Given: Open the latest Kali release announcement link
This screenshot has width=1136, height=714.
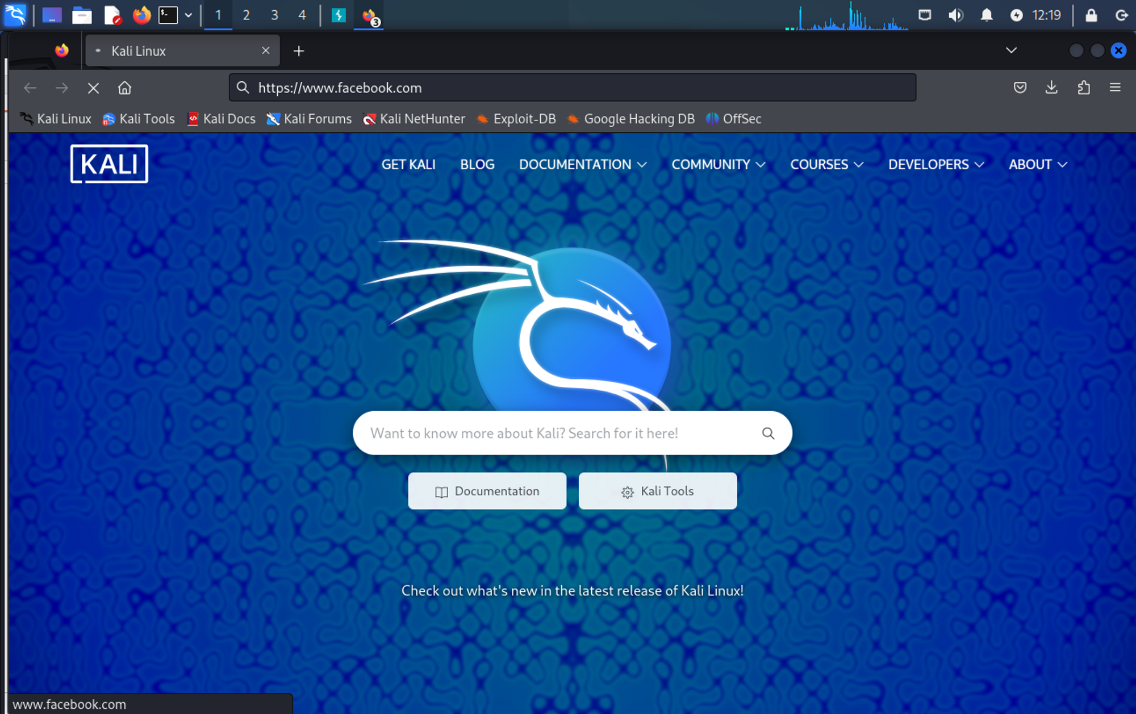Looking at the screenshot, I should pos(573,591).
